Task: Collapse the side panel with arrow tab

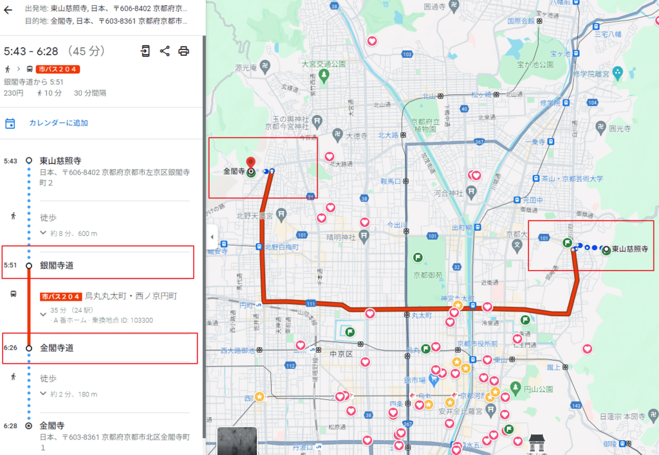Action: 212,236
